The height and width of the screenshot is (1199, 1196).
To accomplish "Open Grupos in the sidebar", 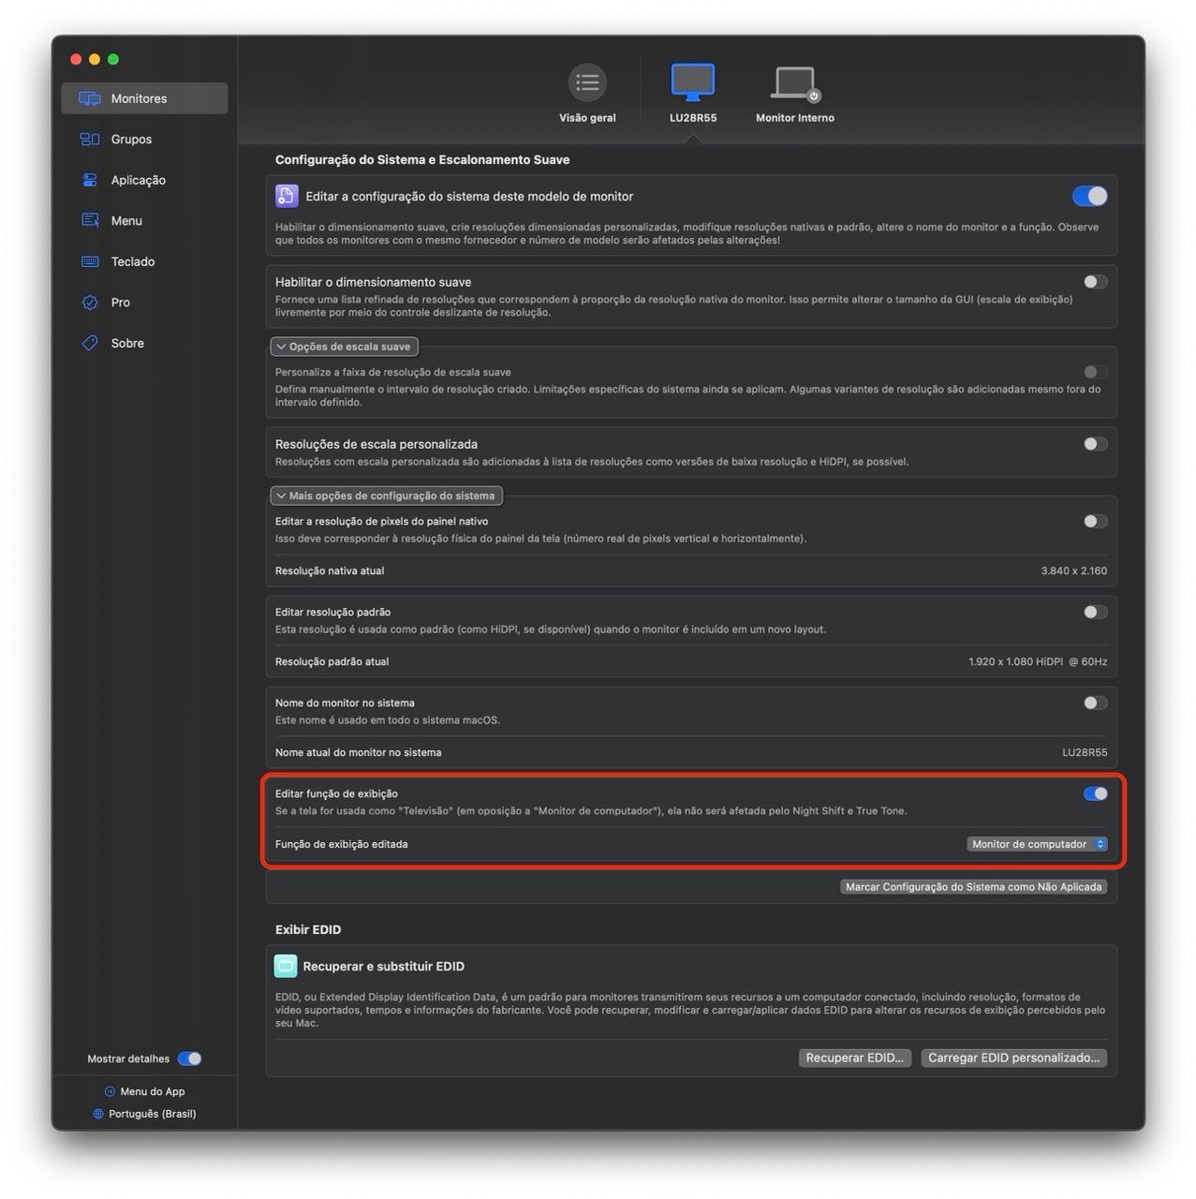I will [144, 139].
